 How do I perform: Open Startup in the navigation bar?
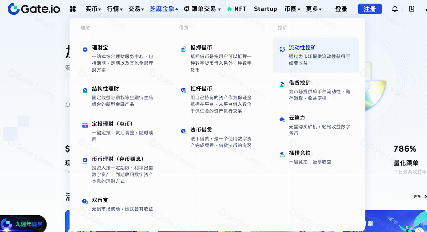coord(265,9)
